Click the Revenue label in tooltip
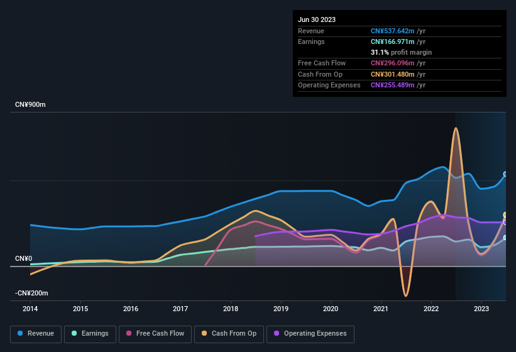Viewport: 516px width, 352px height. point(311,31)
